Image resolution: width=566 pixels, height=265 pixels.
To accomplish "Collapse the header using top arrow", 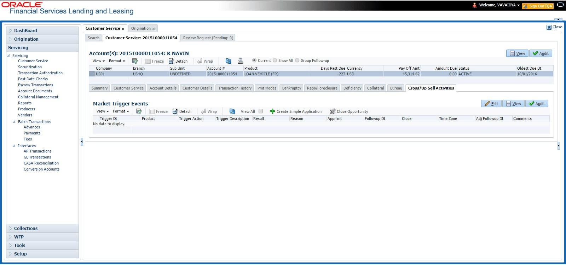I will pos(558,19).
